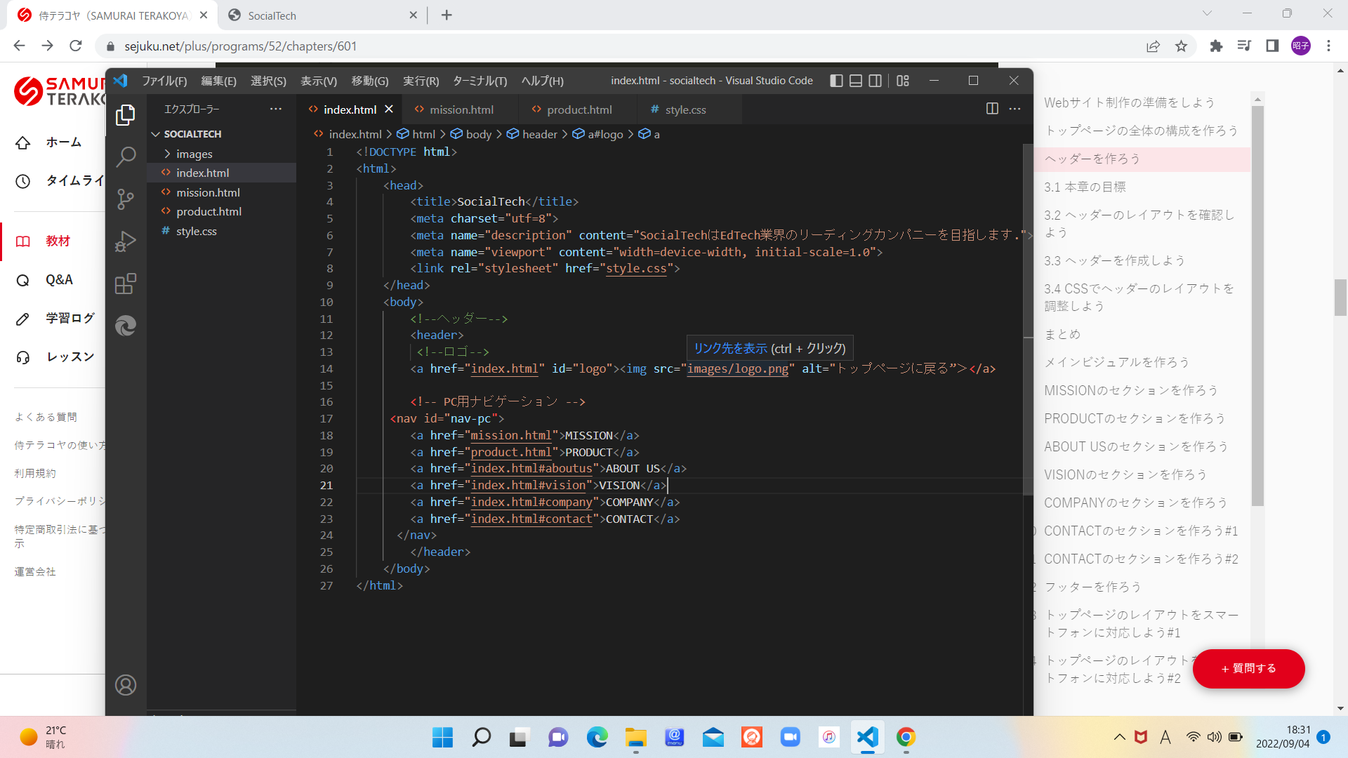Open Explorer panel more actions menu
The width and height of the screenshot is (1348, 758).
276,109
